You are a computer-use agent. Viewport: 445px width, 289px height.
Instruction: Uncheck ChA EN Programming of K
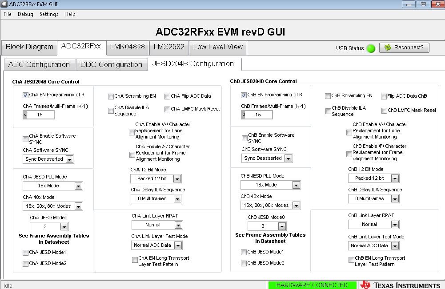[25, 95]
